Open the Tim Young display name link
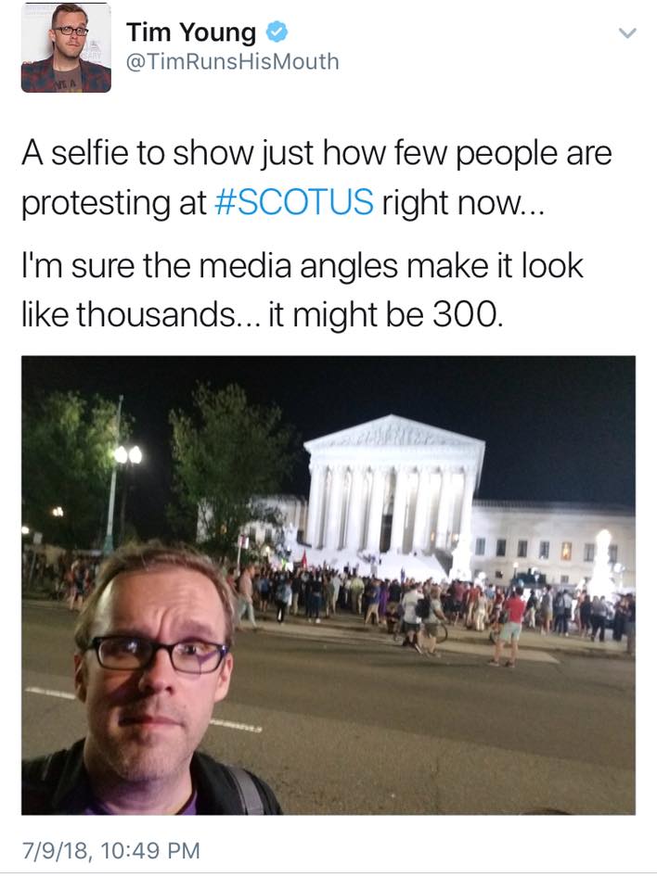Screen dimensions: 657x890 click(x=191, y=32)
